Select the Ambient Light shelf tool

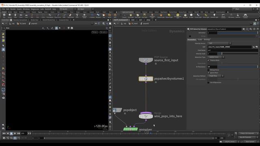[214, 16]
